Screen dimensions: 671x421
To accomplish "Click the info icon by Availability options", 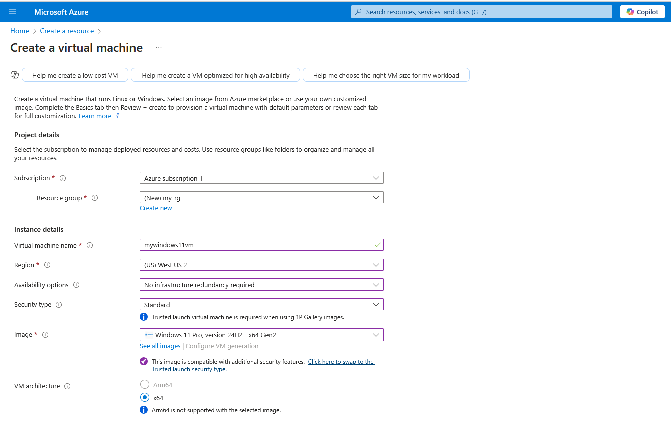I will 76,285.
